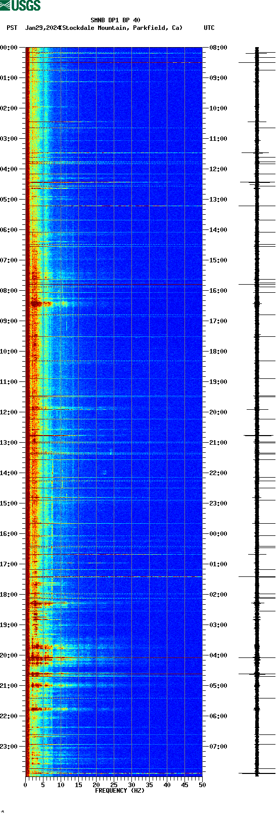Click the '03:00' PST time label

tap(9, 139)
